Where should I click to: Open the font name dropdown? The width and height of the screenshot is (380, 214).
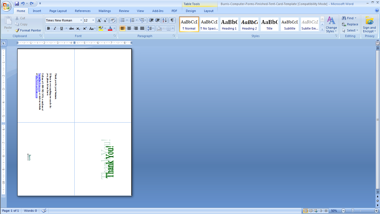coord(81,20)
